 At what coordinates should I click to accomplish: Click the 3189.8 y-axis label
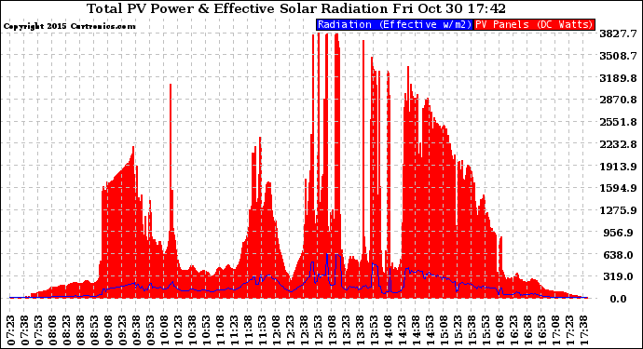pyautogui.click(x=618, y=78)
